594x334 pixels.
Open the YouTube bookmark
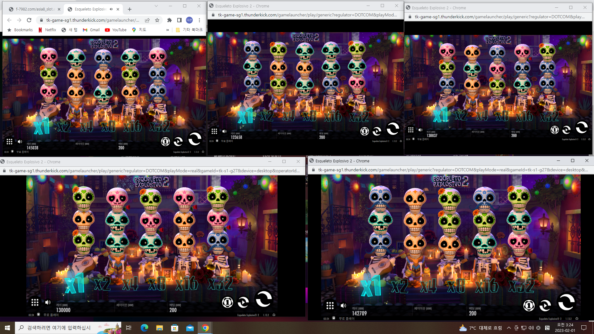click(x=116, y=30)
